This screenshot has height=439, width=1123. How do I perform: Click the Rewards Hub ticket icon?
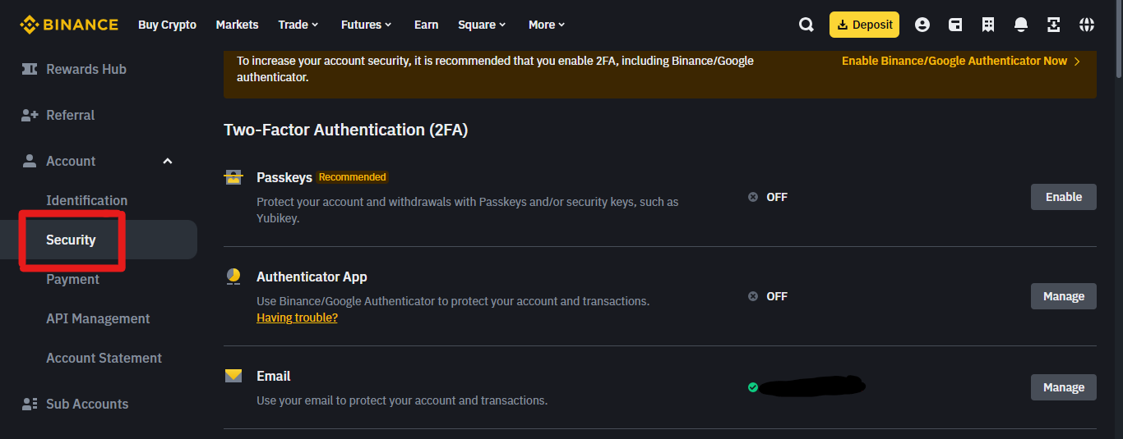(x=30, y=69)
